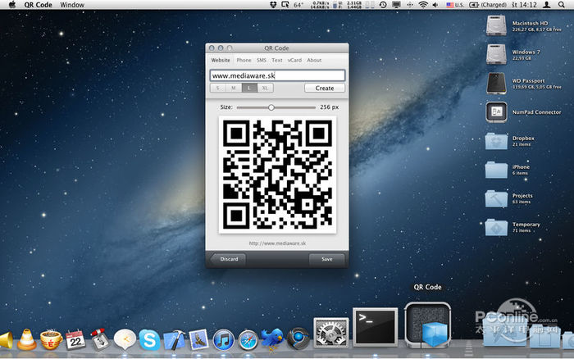
Task: Click the Size slider handle
Action: [x=271, y=107]
